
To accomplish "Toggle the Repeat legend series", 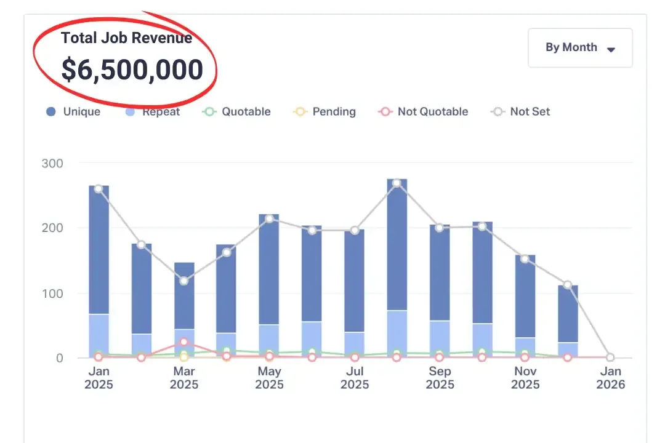I will click(153, 111).
